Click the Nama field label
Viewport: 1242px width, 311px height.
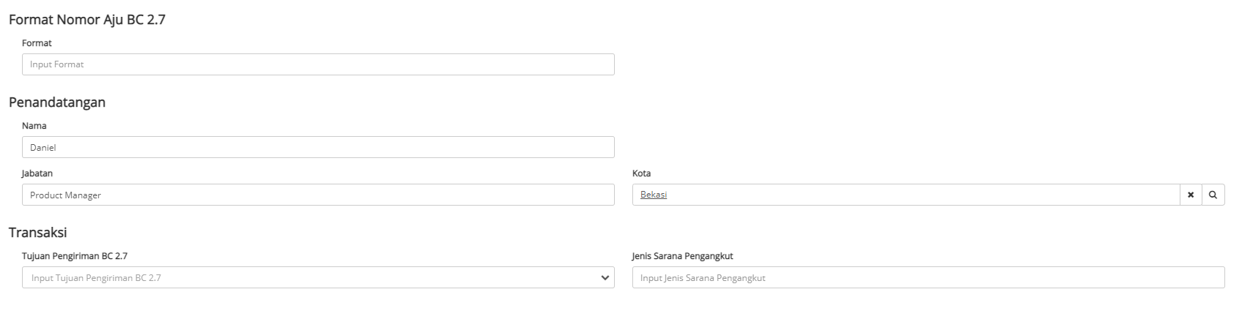tap(34, 126)
